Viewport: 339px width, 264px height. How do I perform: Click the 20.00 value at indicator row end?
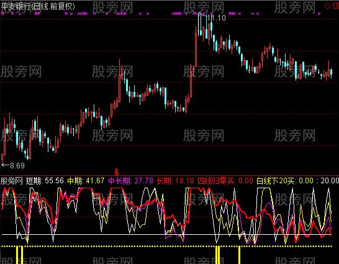(x=330, y=181)
